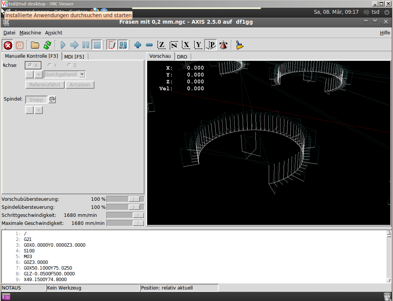The height and width of the screenshot is (301, 393).
Task: Click Position: relativ aktuell status field
Action: pos(179,288)
